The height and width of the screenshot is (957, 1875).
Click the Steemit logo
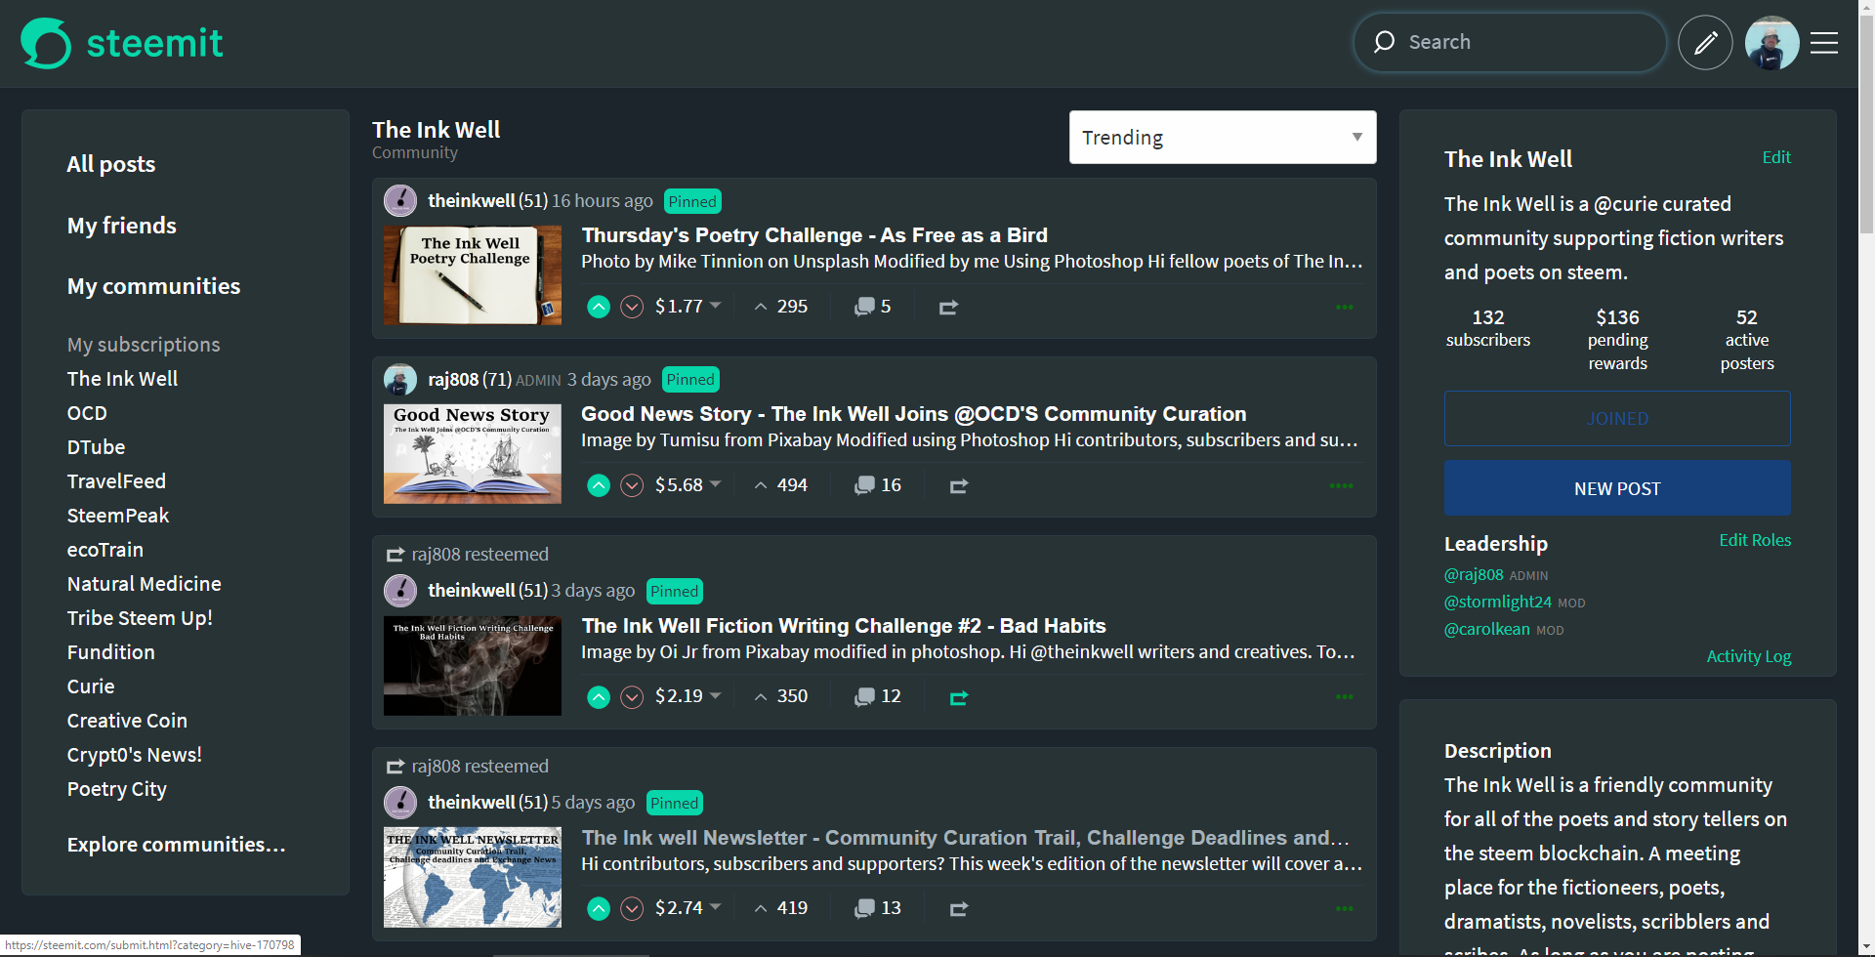[x=122, y=43]
